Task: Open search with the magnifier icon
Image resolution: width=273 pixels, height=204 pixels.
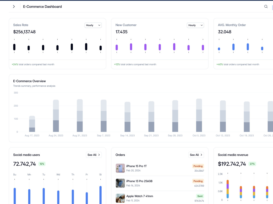Action: point(266,7)
